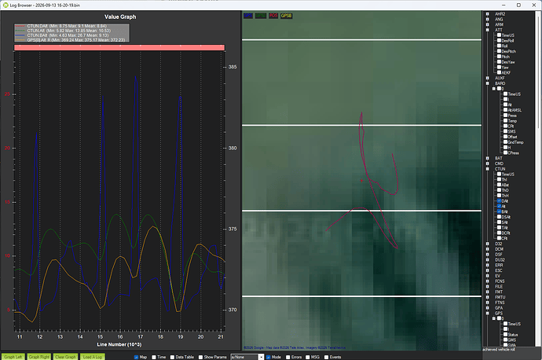Screen dimensions: 542x360
Task: Check DCRt under CTUN
Action: [x=499, y=233]
